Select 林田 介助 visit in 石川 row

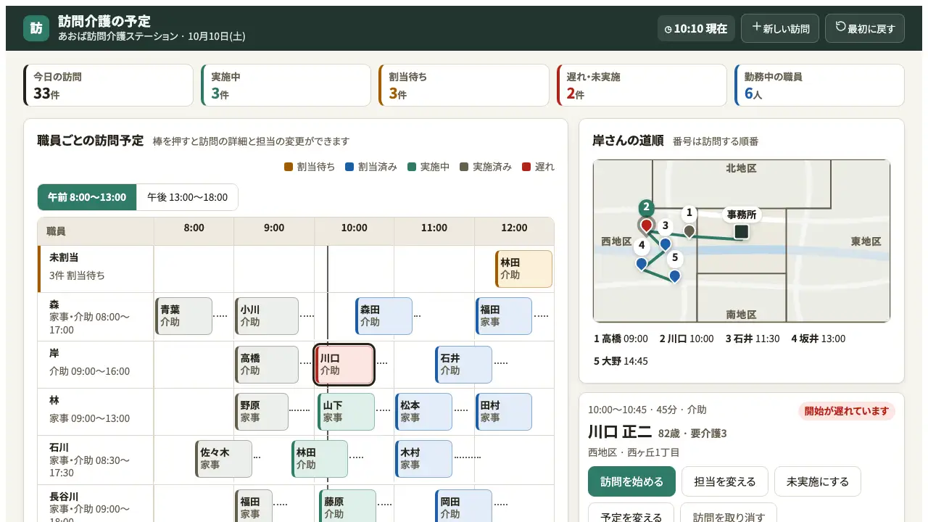(x=320, y=459)
